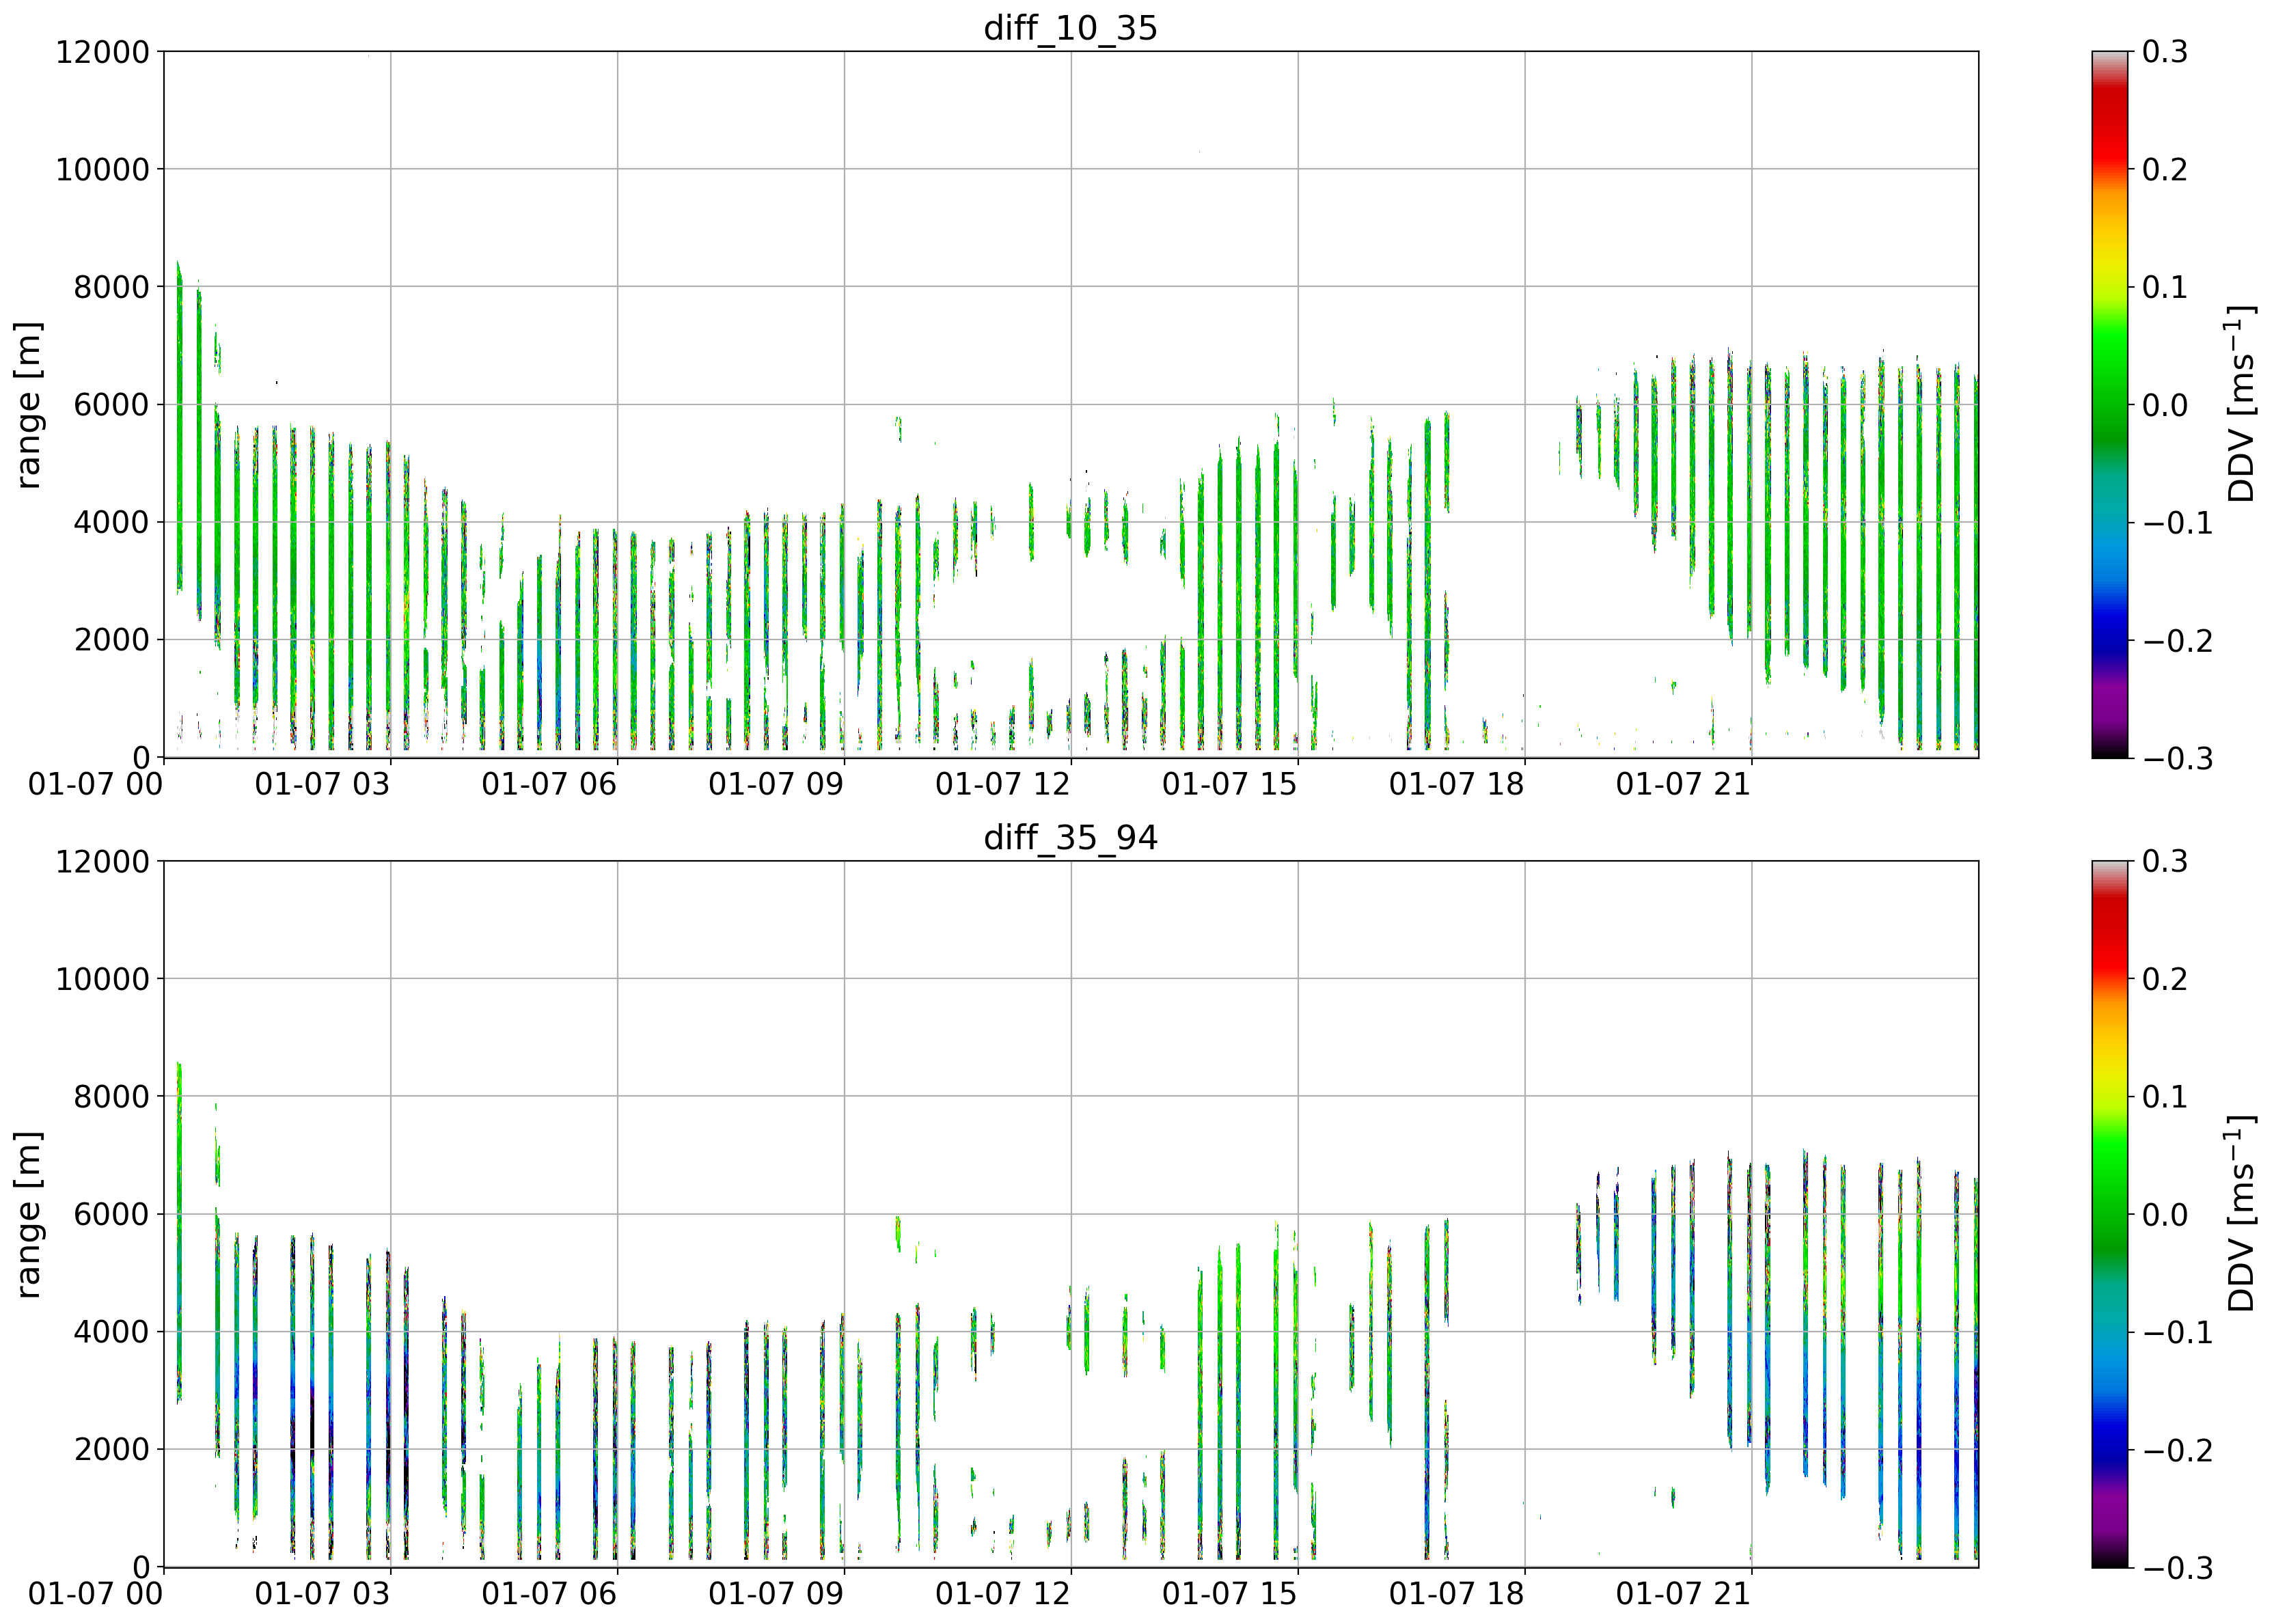Click top plot x-axis label '01-07 21'

[1684, 784]
